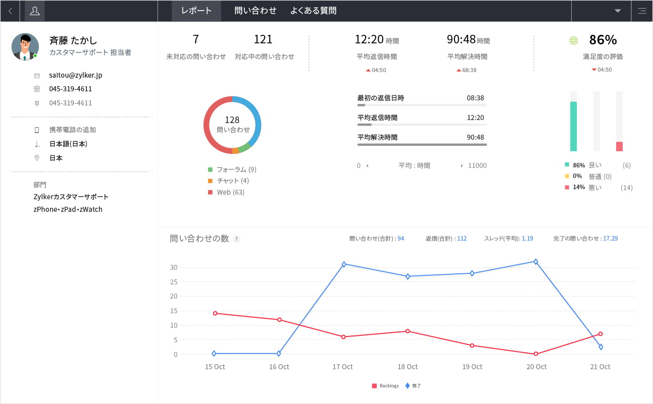This screenshot has width=653, height=404.
Task: Switch to the 問い合わせ tab
Action: pos(256,11)
